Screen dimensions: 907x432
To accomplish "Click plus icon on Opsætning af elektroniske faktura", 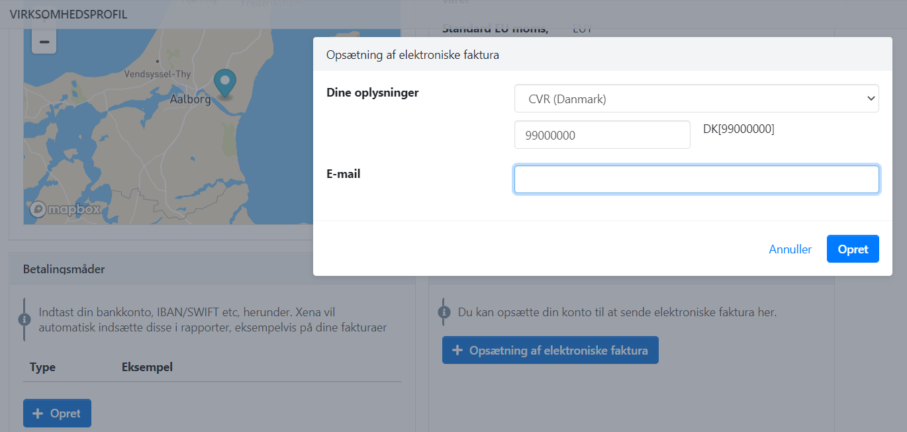I will (x=457, y=351).
